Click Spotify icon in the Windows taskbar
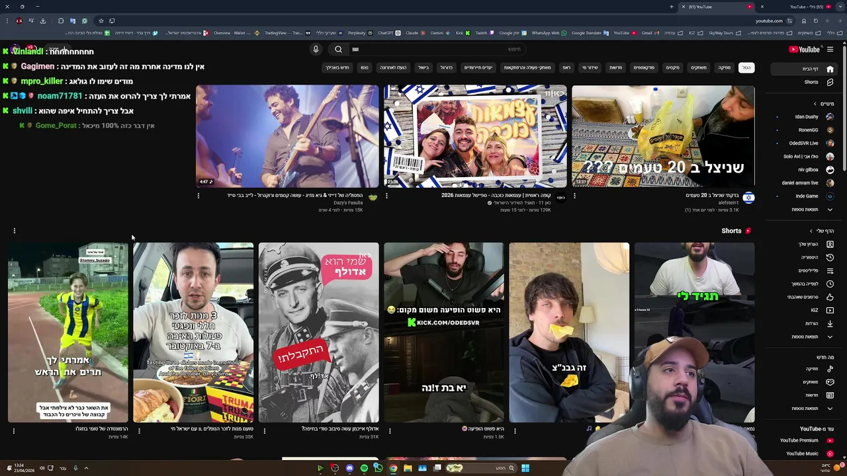 point(364,468)
